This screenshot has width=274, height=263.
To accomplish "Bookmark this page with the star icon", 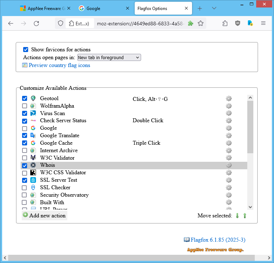I will tap(201, 23).
